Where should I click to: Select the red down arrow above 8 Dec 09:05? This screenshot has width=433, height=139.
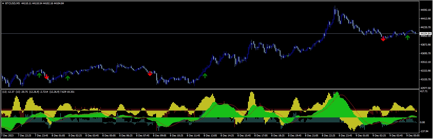150,73
